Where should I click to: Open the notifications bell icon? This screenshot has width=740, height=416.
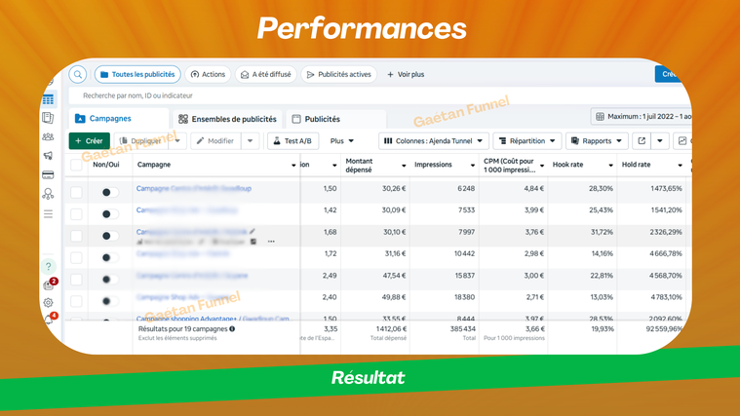(49, 320)
